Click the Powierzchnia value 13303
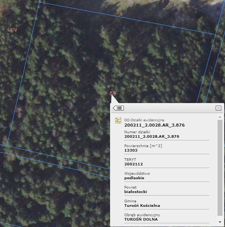225x227 pixels. pyautogui.click(x=131, y=150)
